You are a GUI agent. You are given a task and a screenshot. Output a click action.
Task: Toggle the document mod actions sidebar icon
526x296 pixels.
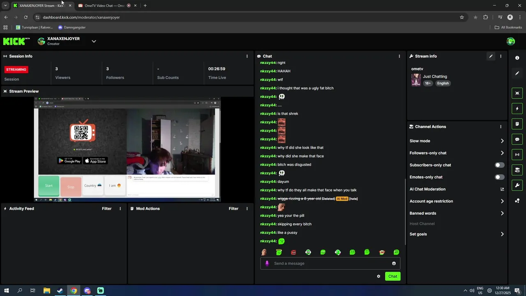[517, 124]
